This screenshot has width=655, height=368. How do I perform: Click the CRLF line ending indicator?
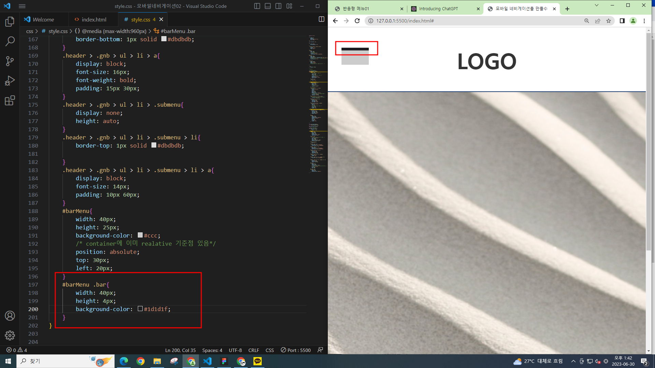tap(253, 350)
